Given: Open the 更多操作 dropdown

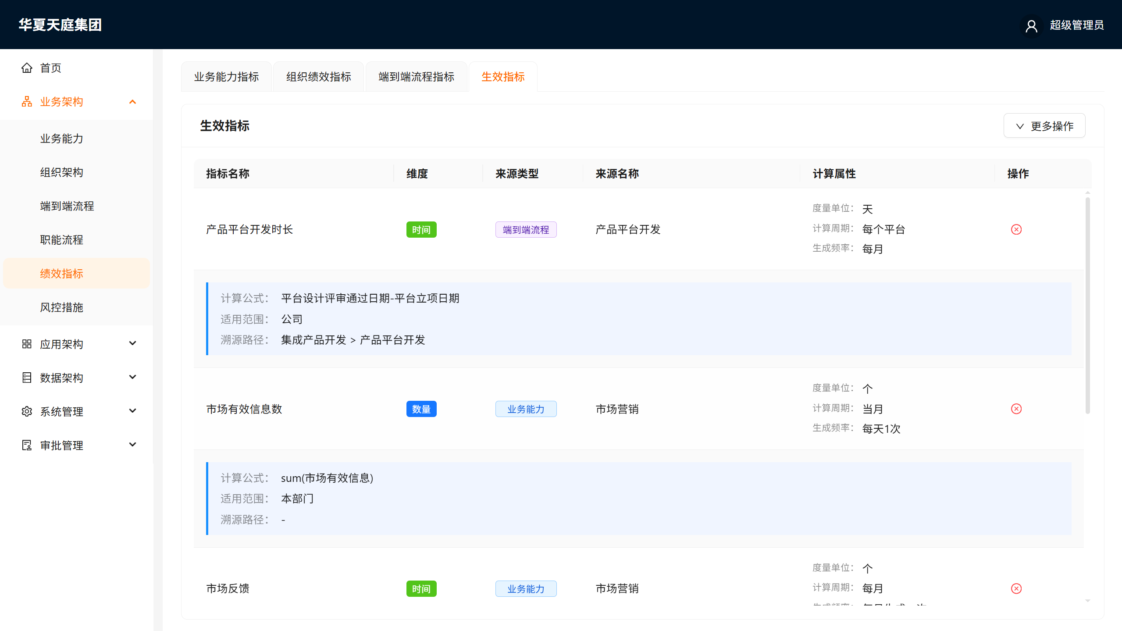Looking at the screenshot, I should click(1044, 126).
